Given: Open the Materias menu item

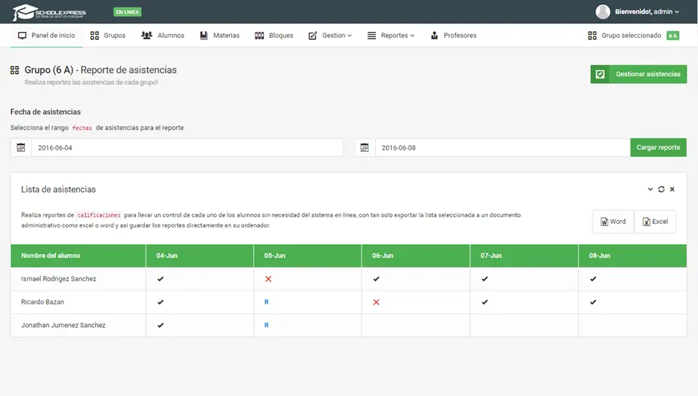Looking at the screenshot, I should 220,35.
